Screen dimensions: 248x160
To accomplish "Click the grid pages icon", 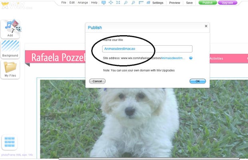I will point(10,142).
